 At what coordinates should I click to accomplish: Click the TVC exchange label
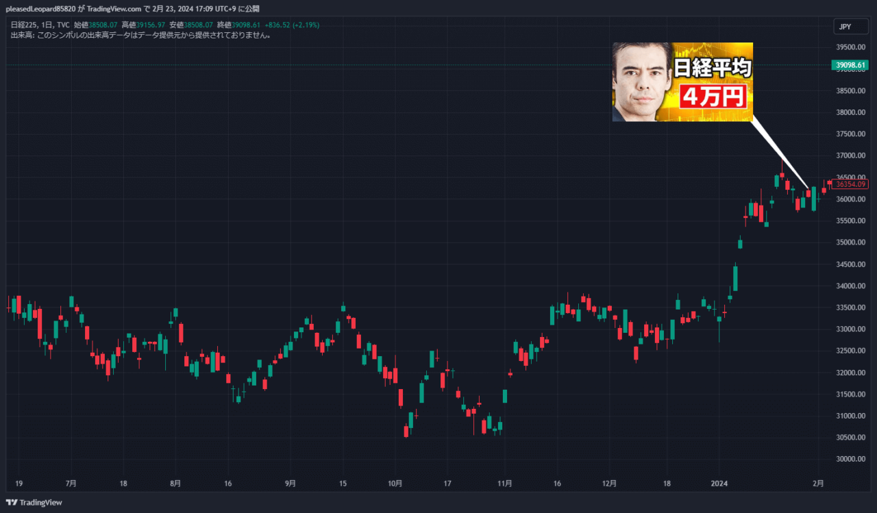point(64,24)
